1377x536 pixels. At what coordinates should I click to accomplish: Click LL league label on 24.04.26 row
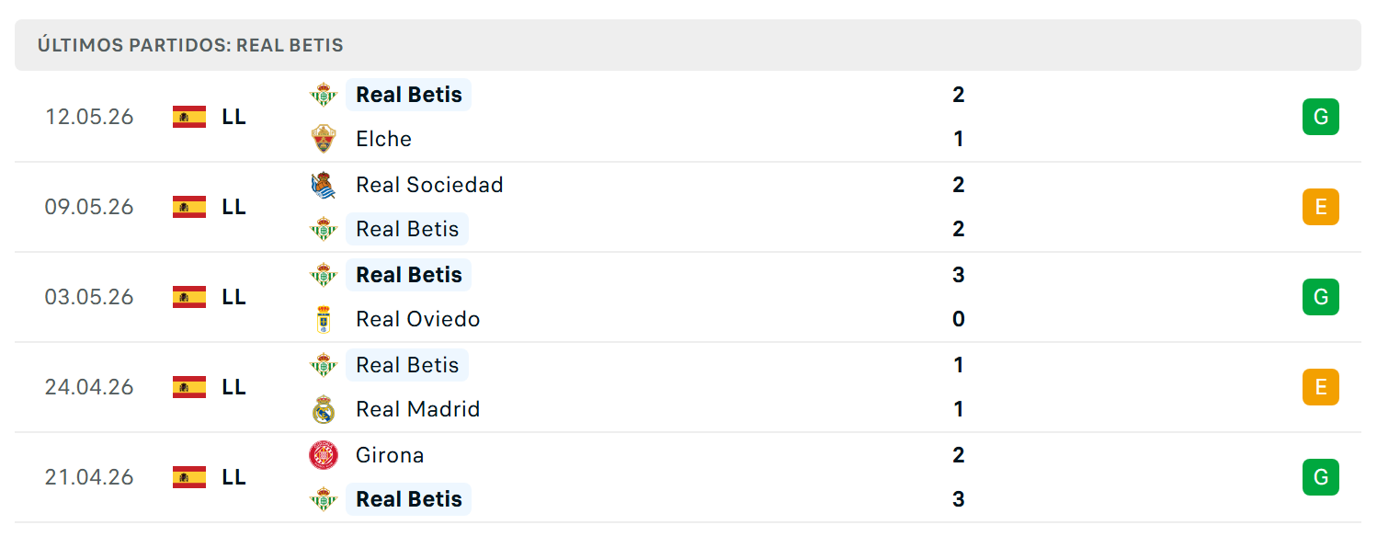pos(233,387)
